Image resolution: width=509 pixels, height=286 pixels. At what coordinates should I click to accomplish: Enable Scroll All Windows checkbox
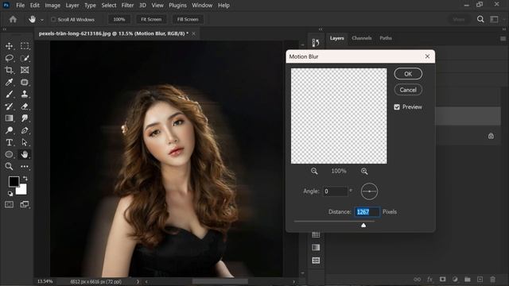(x=53, y=19)
